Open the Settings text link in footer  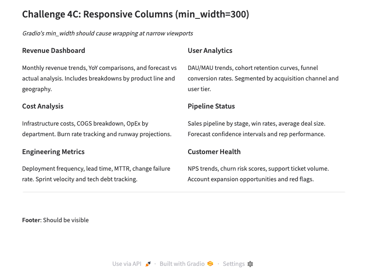coord(234,264)
